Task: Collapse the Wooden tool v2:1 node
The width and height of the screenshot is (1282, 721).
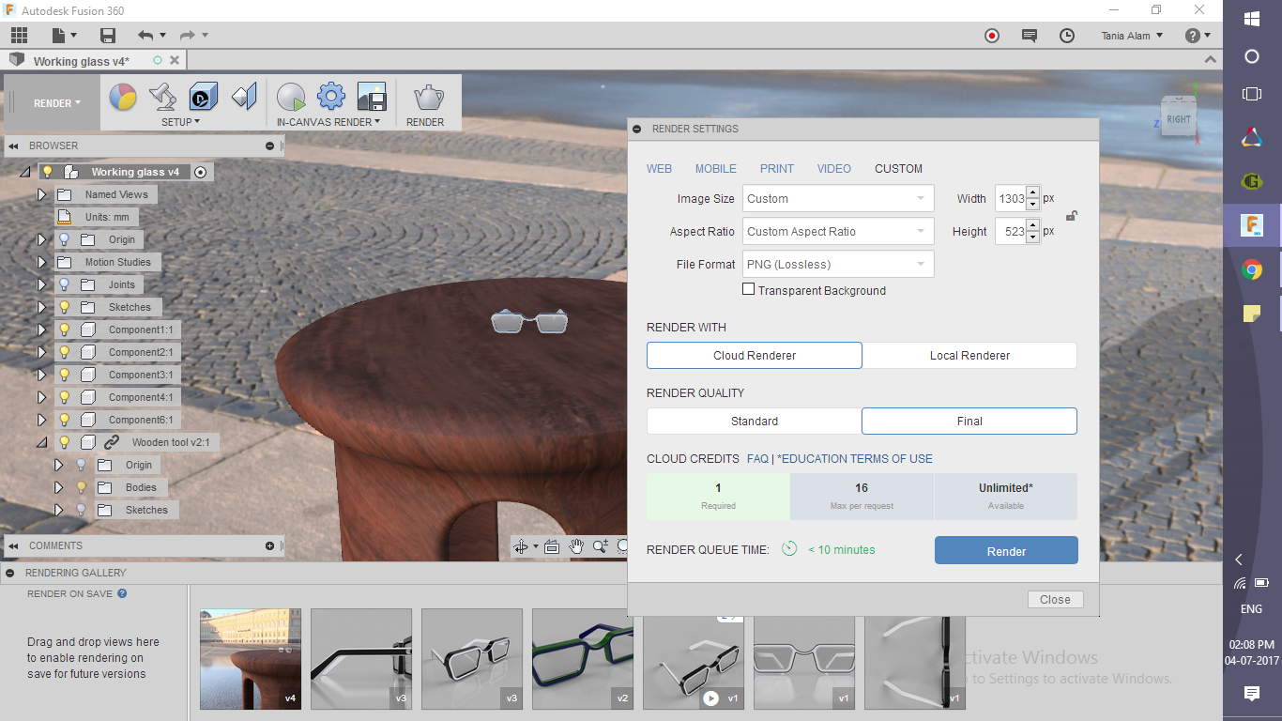Action: coord(41,442)
